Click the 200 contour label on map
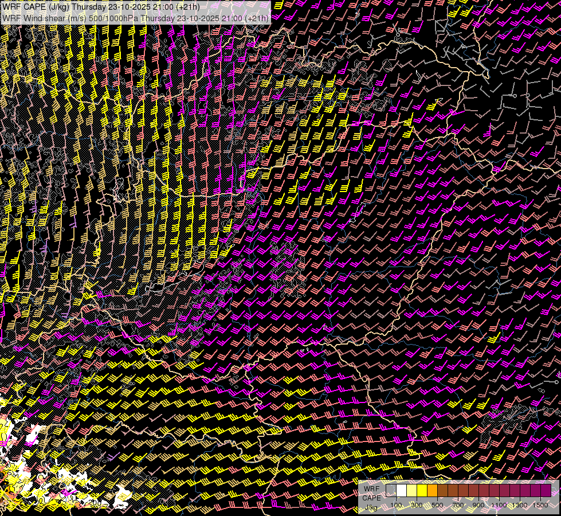The width and height of the screenshot is (561, 516). coord(96,503)
